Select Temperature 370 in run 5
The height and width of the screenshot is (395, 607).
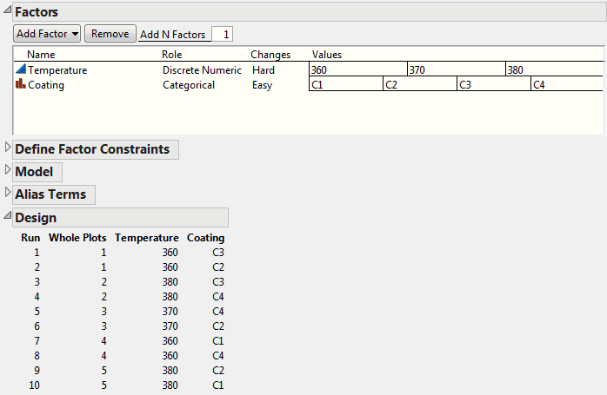[170, 311]
